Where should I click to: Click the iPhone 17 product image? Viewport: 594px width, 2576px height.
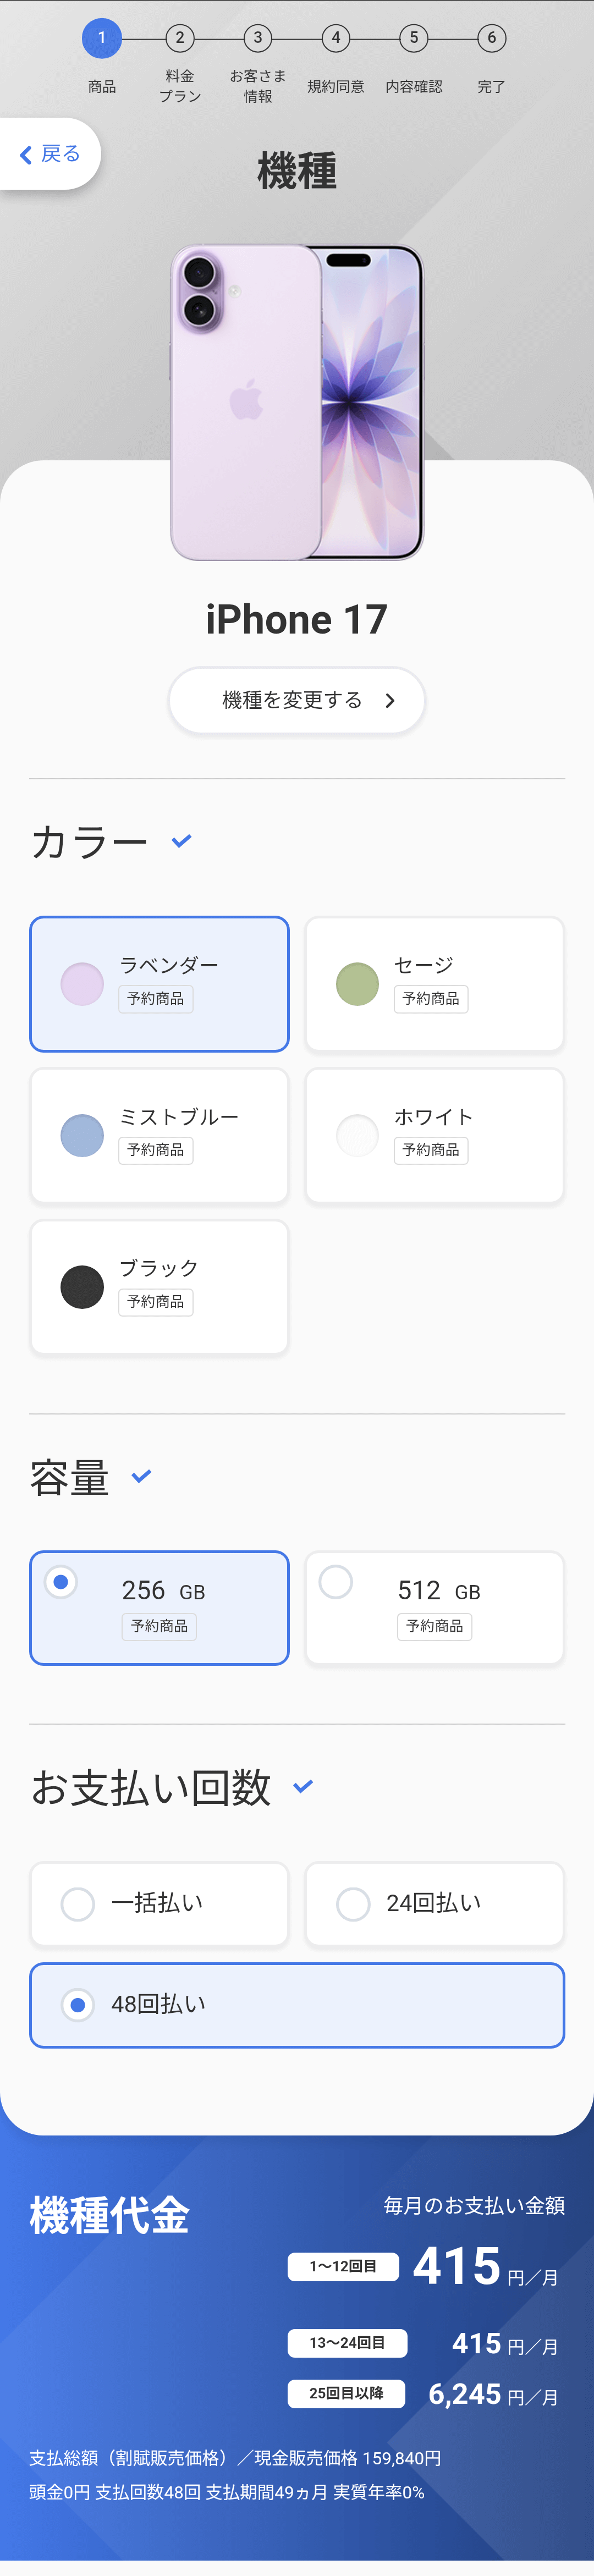coord(297,402)
